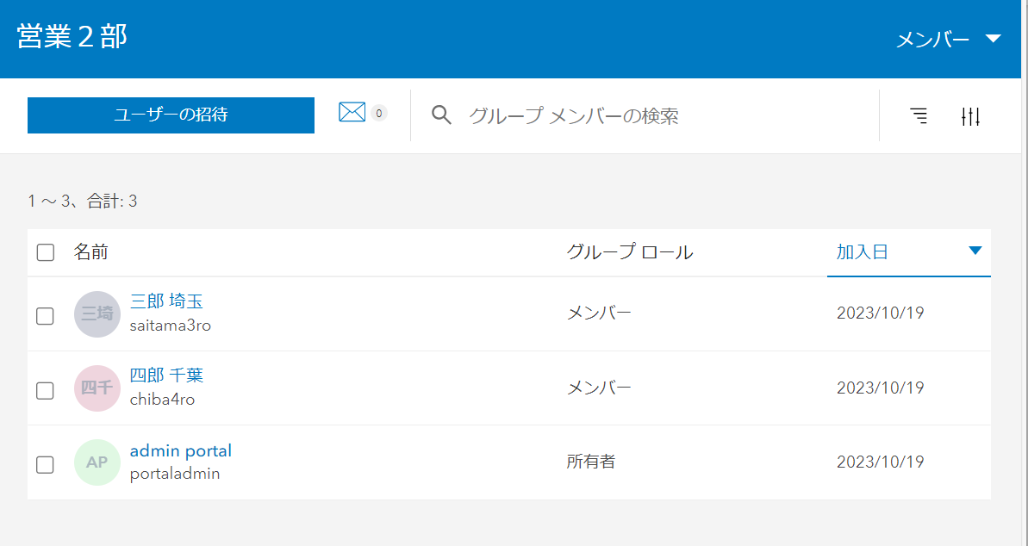1028x546 pixels.
Task: Sort by the 名前 column header
Action: point(91,251)
